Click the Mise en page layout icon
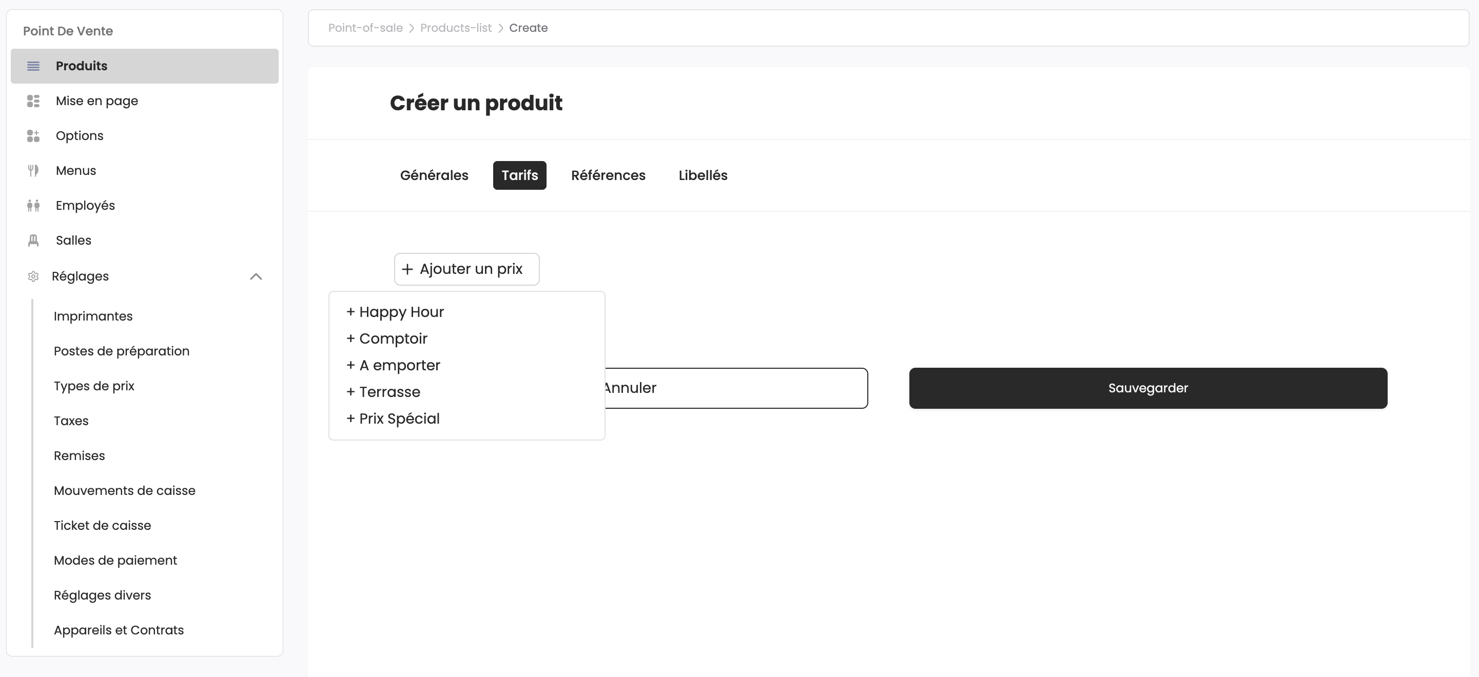Image resolution: width=1479 pixels, height=677 pixels. pos(33,101)
